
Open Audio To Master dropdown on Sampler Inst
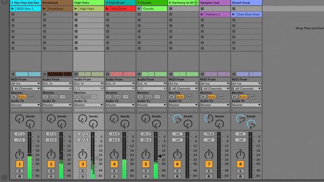[x=215, y=105]
